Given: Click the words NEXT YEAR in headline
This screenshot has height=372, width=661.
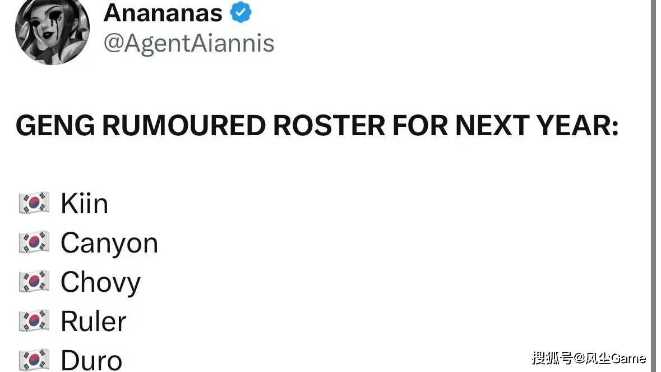Looking at the screenshot, I should pyautogui.click(x=537, y=126).
